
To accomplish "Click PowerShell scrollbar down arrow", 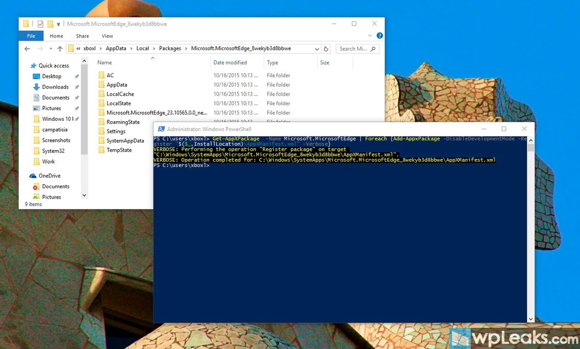I will tap(531, 319).
